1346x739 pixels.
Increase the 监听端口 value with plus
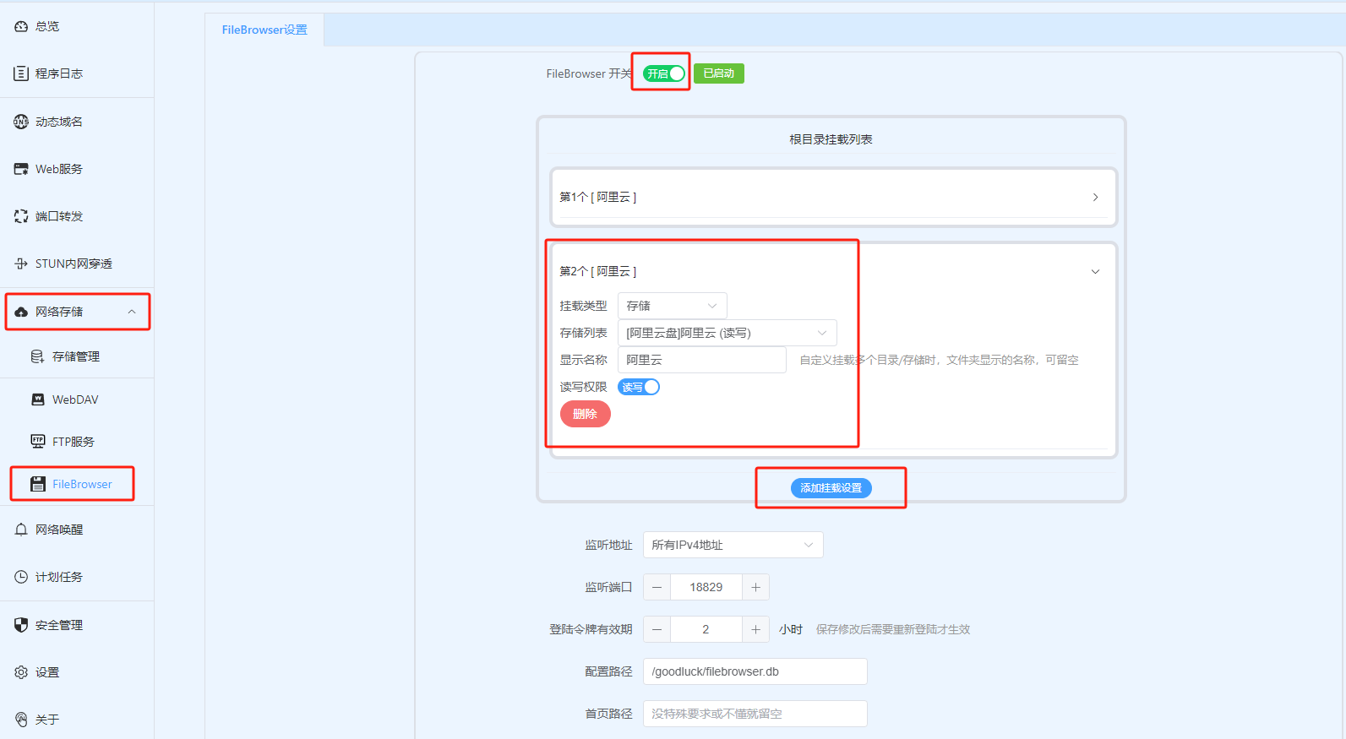click(x=755, y=587)
